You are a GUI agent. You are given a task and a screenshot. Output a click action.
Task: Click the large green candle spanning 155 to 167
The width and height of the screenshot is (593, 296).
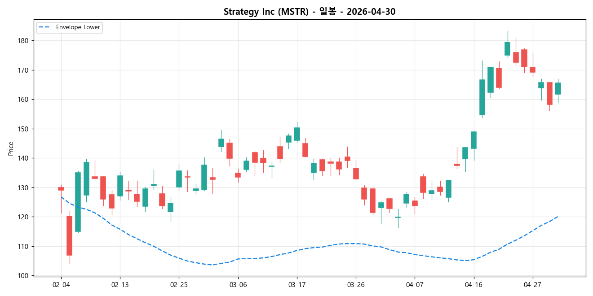click(x=482, y=97)
